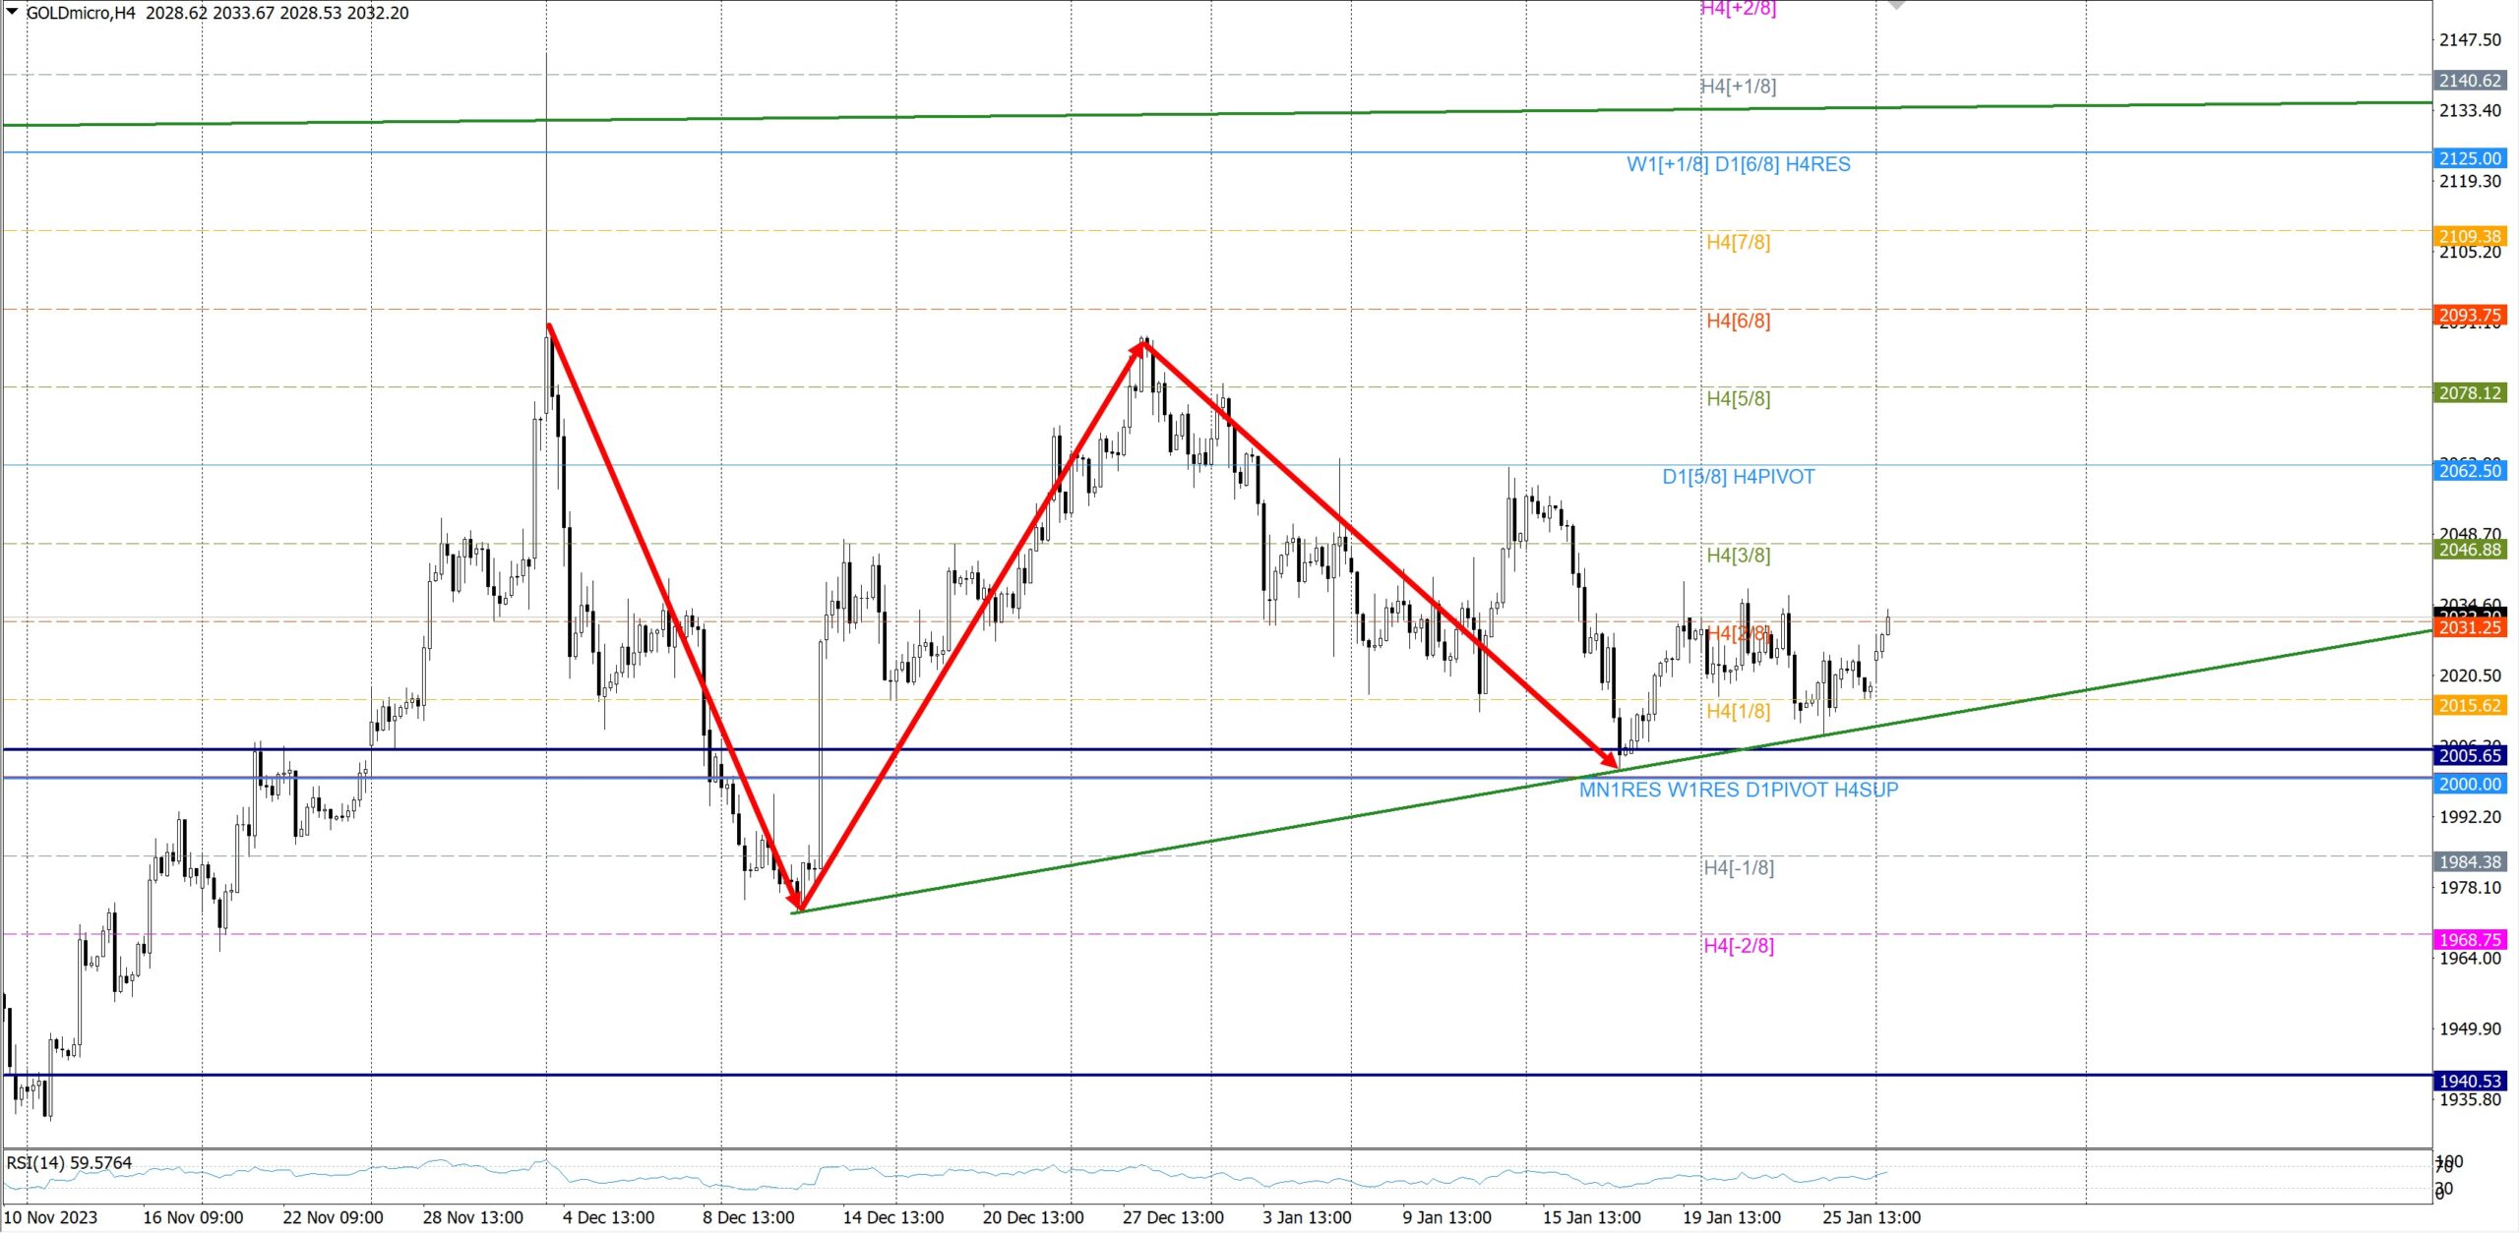Click the 2005.65 dark blue price tag

2469,756
